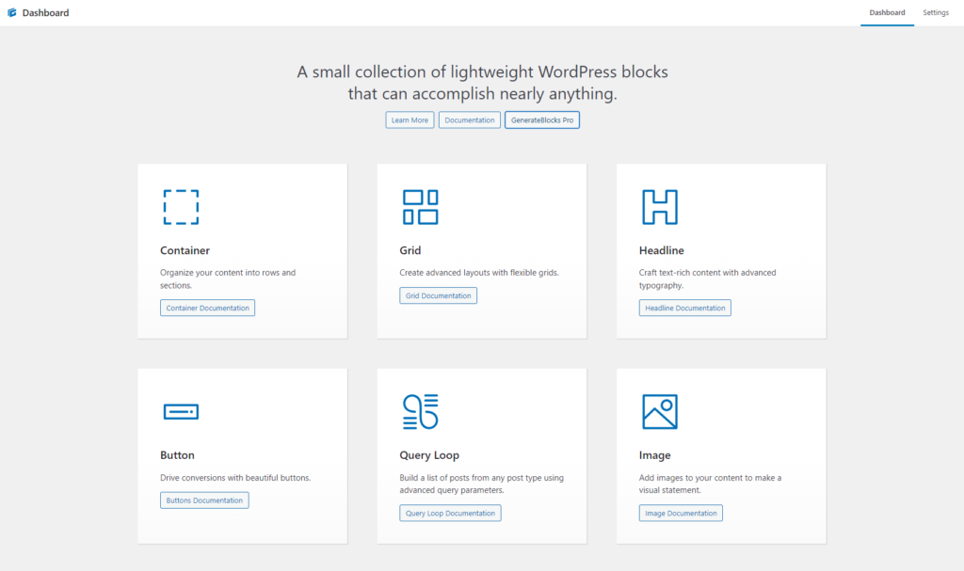The width and height of the screenshot is (964, 571).
Task: Click the GenerateBlocks logo icon in the header
Action: point(11,12)
